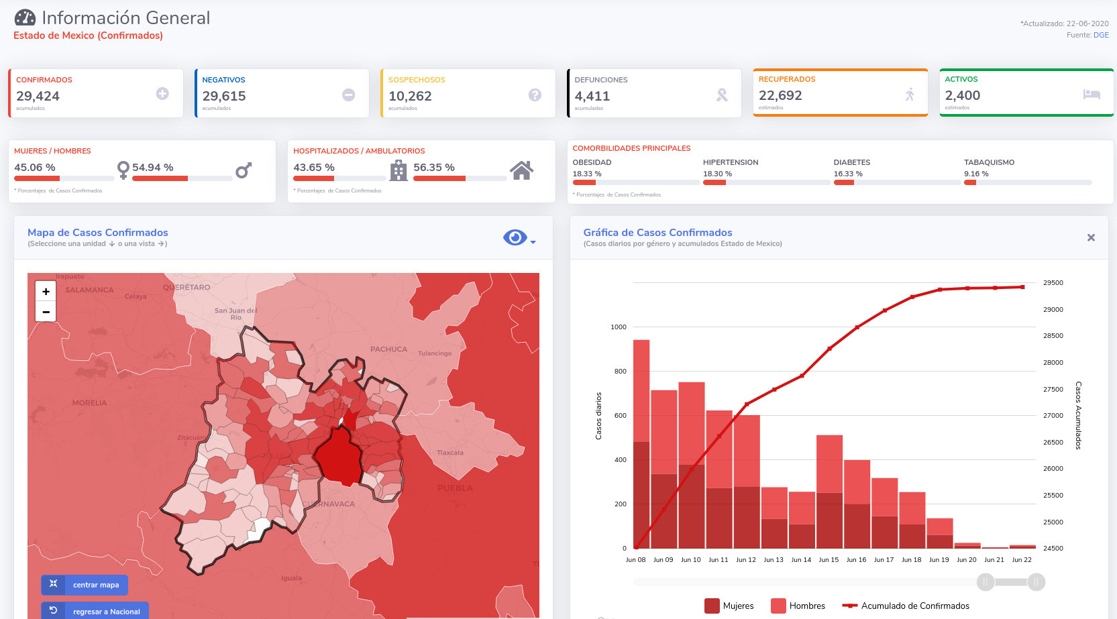1117x619 pixels.
Task: Click the house icon for ambulatorios
Action: pos(522,170)
